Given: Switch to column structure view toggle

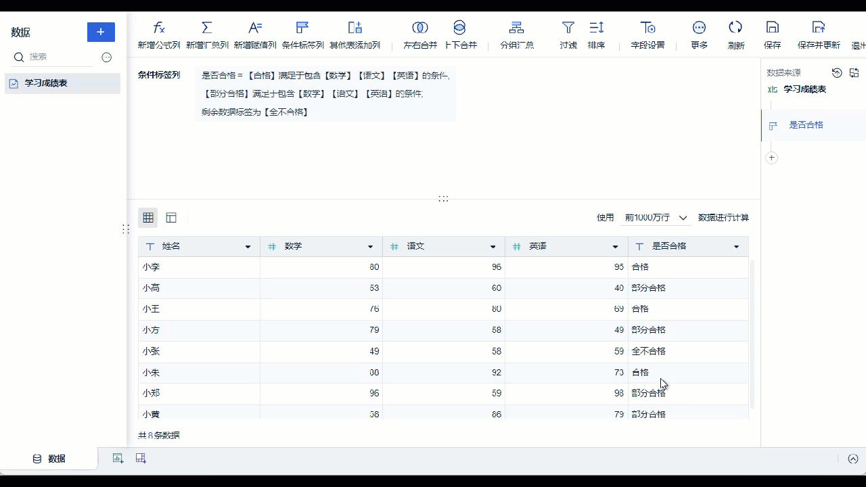Looking at the screenshot, I should (171, 218).
